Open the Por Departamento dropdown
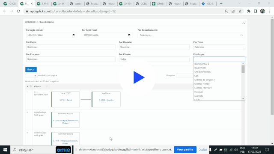 [x=191, y=35]
